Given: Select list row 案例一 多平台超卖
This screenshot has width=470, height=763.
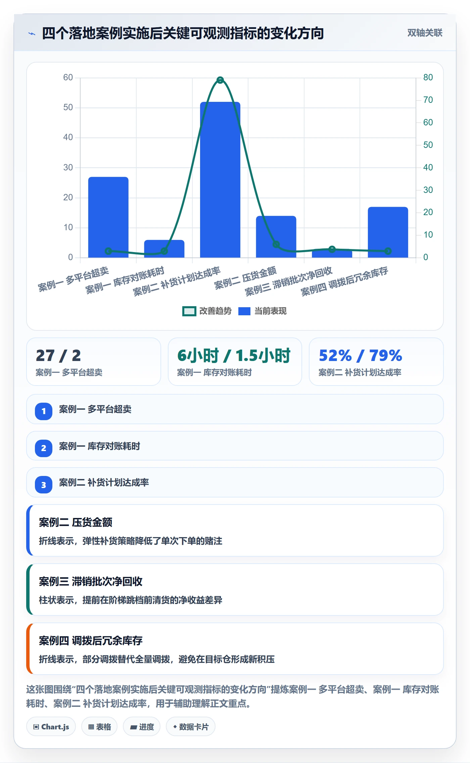Looking at the screenshot, I should coord(235,409).
